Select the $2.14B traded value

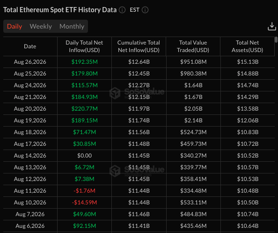[193, 120]
